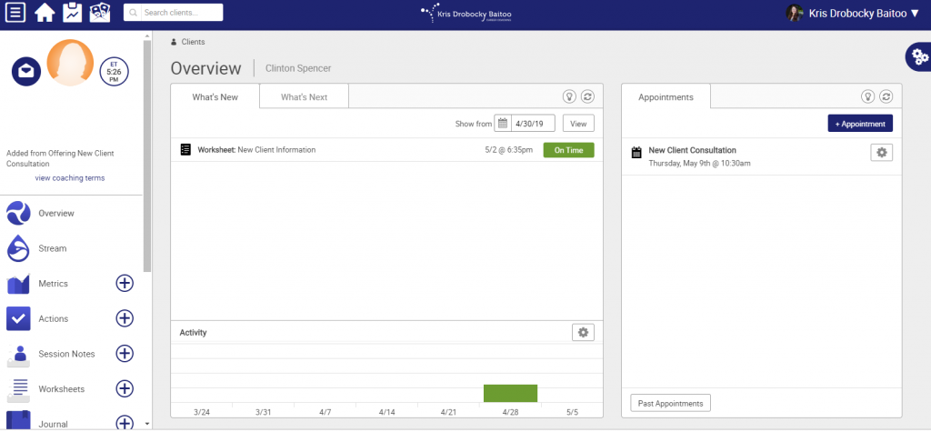Open the Show from calendar picker icon
Image resolution: width=931 pixels, height=432 pixels.
[x=502, y=124]
